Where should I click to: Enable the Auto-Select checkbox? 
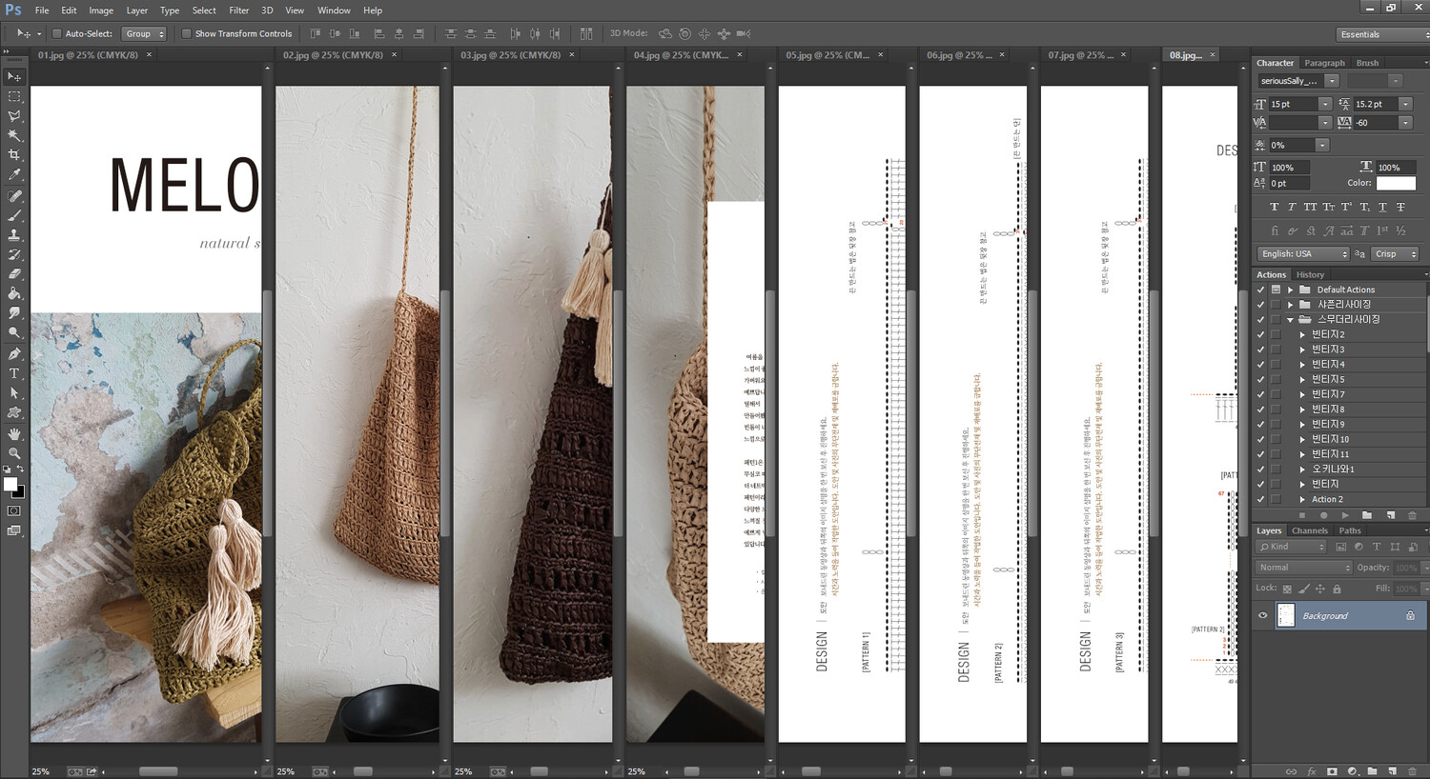56,33
